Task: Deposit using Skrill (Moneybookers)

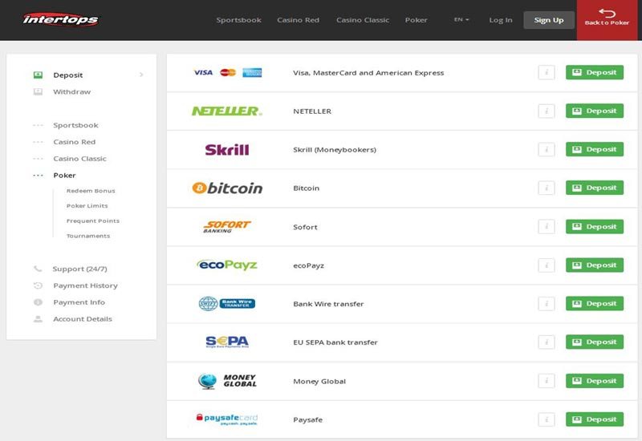Action: click(x=595, y=149)
